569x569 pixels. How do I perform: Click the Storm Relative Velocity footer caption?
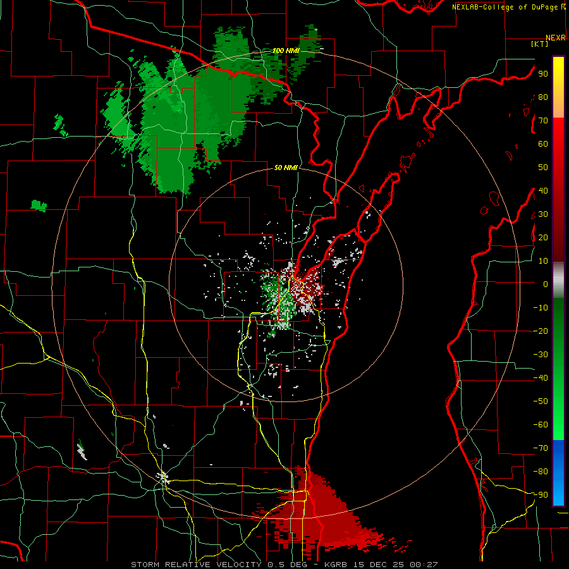click(284, 565)
